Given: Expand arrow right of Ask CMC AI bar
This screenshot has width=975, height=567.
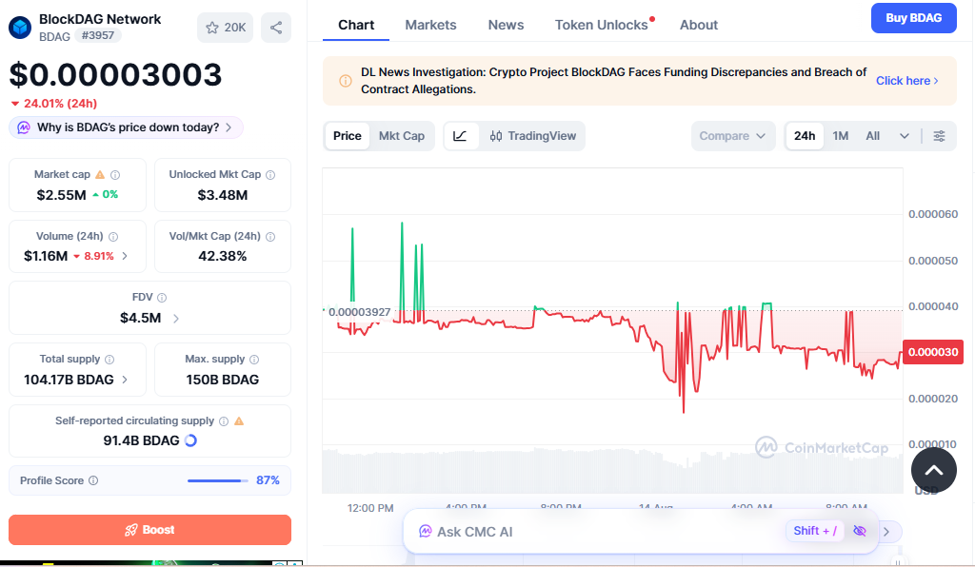Looking at the screenshot, I should [886, 532].
